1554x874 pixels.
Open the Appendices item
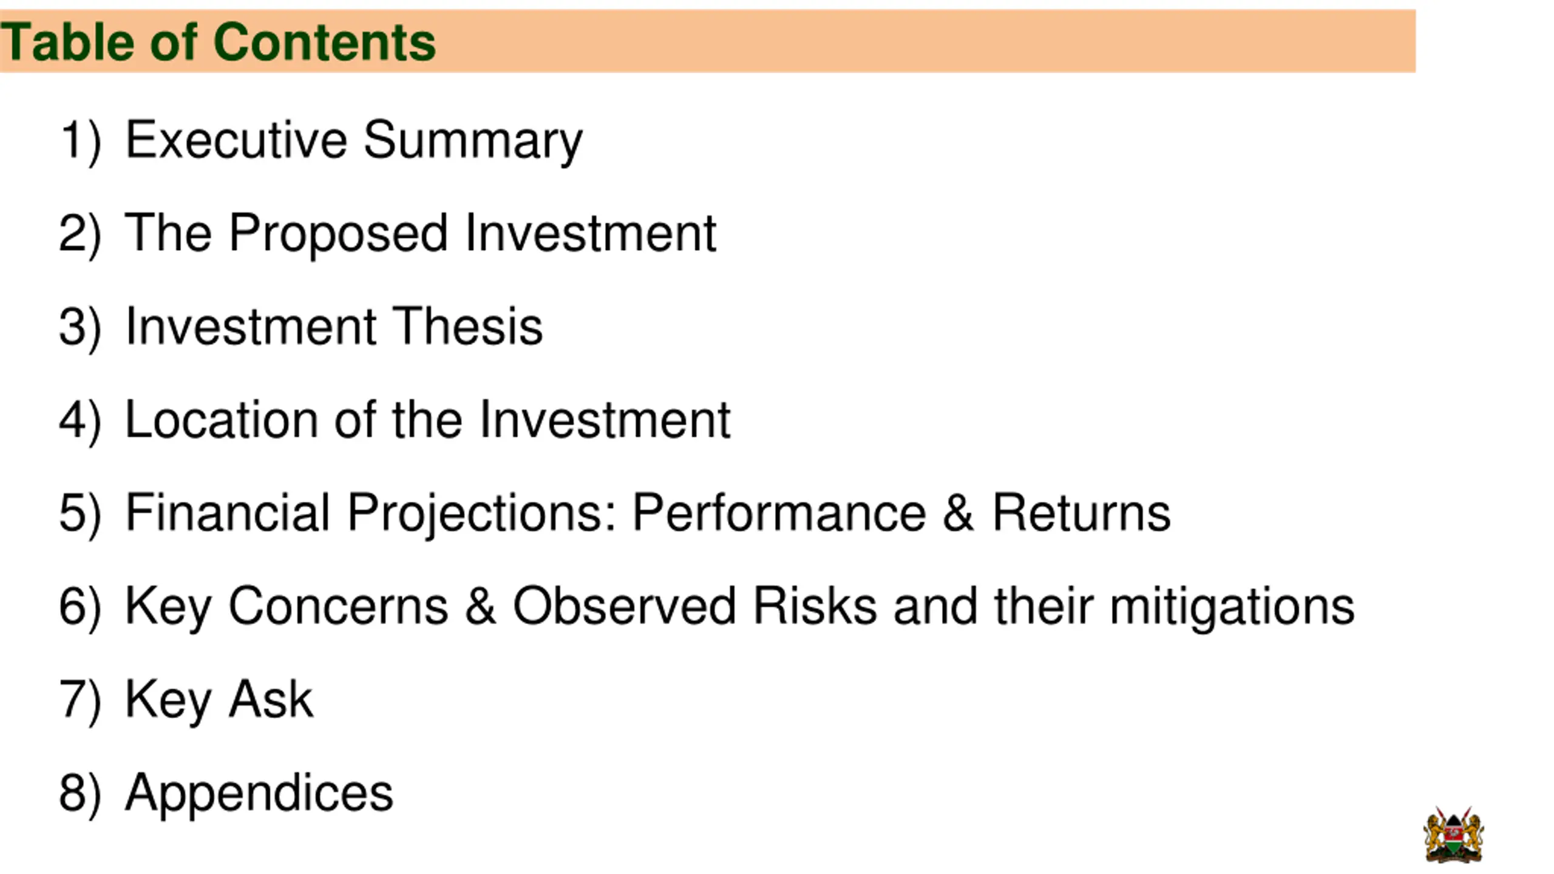click(259, 793)
